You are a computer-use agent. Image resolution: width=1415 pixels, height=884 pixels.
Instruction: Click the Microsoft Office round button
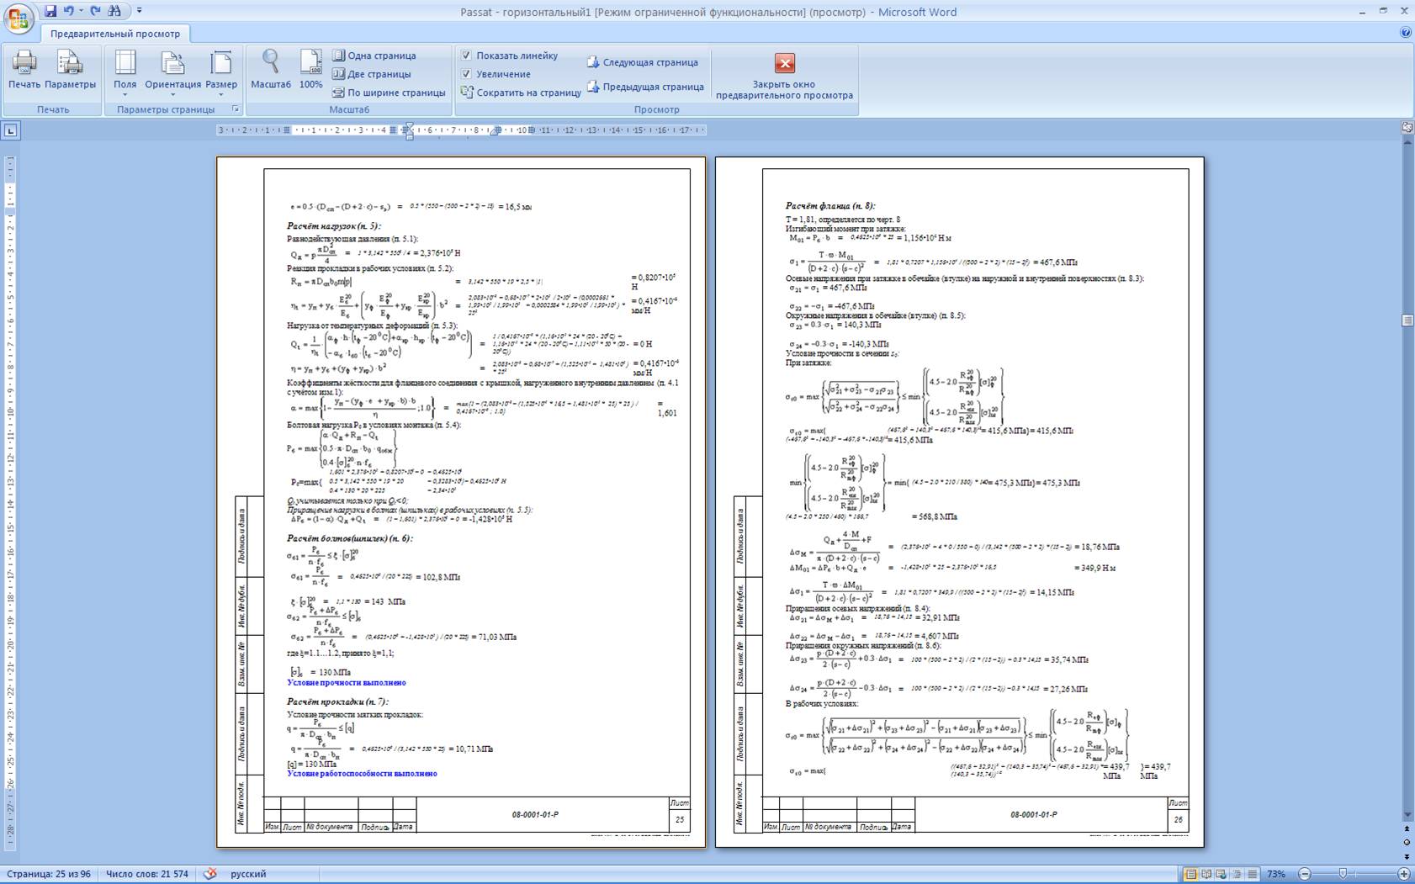pyautogui.click(x=19, y=17)
